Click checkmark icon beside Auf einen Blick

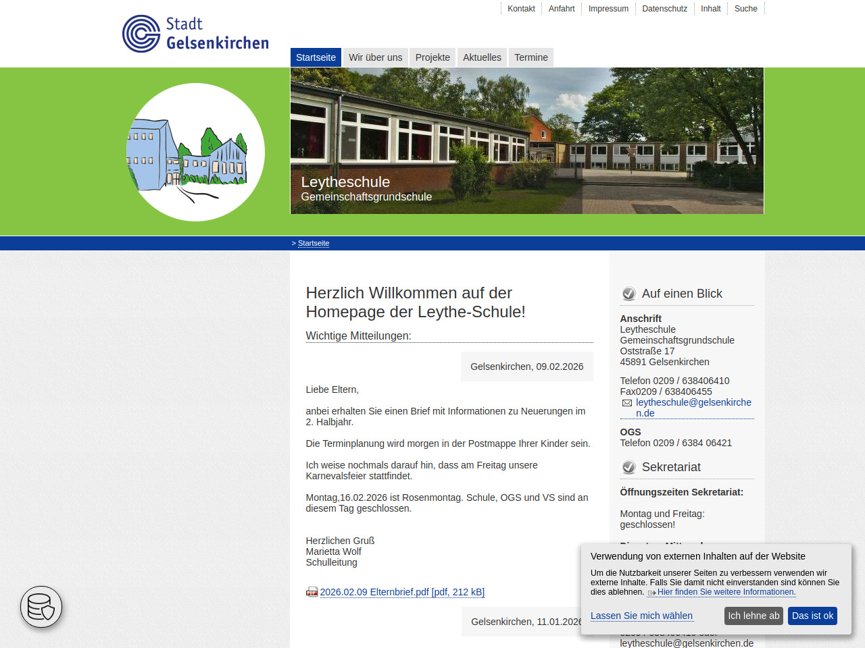pos(628,294)
